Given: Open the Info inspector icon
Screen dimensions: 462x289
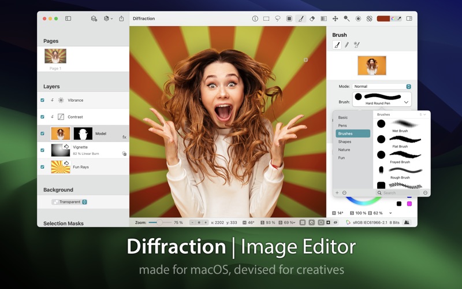Looking at the screenshot, I should click(255, 18).
